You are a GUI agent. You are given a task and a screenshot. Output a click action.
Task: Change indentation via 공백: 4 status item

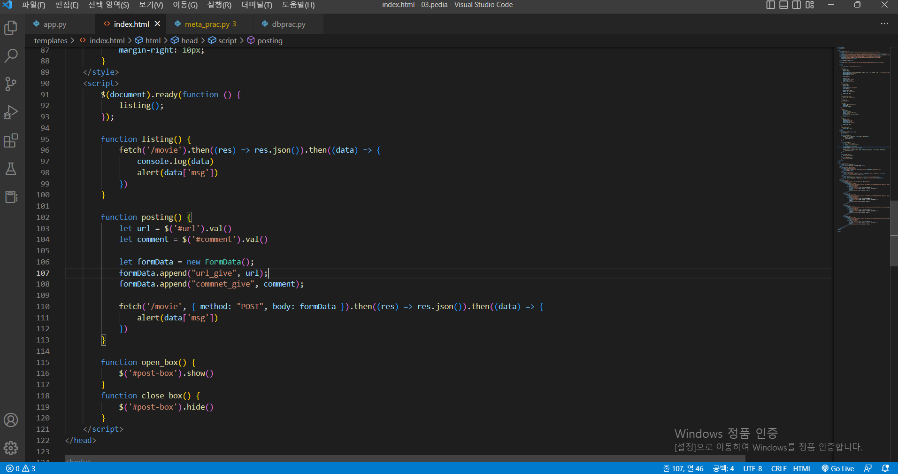click(x=723, y=468)
